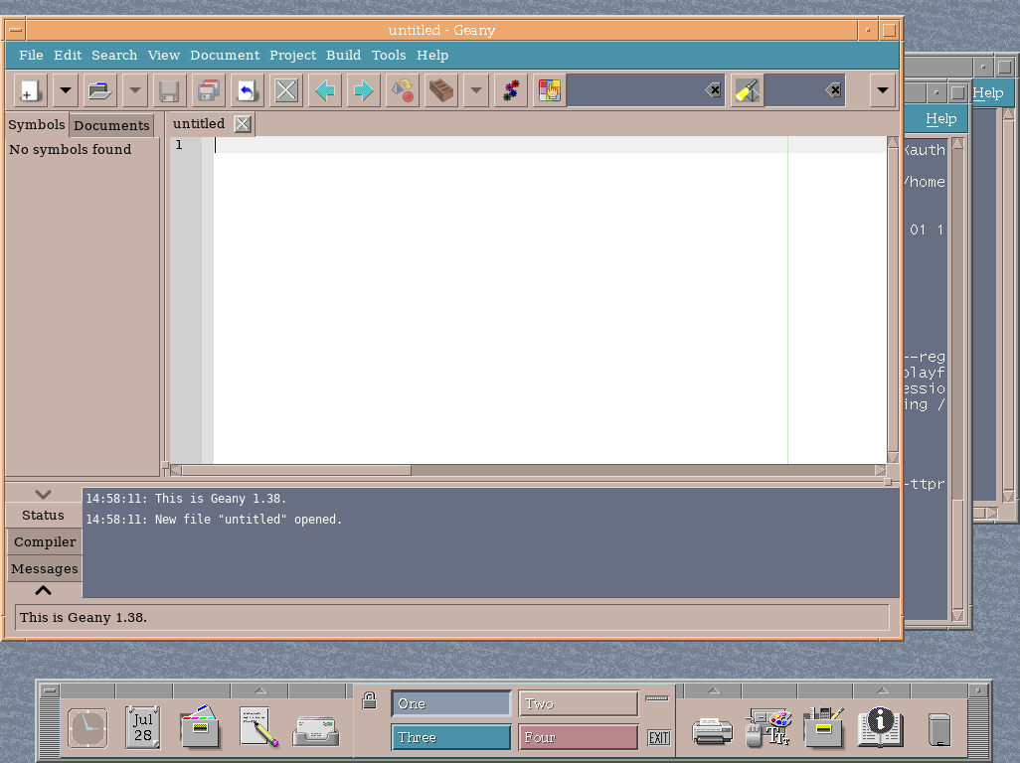Image resolution: width=1020 pixels, height=763 pixels.
Task: Switch to the Documents sidebar tab
Action: [x=111, y=125]
